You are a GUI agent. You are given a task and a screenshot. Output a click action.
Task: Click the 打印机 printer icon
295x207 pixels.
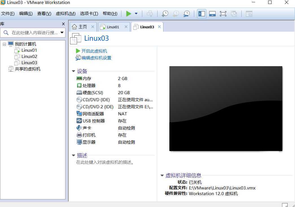click(79, 135)
